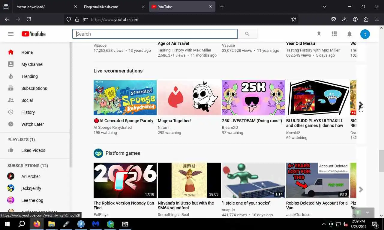
Task: Open 7-Zip from taskbar
Action: coord(125,224)
